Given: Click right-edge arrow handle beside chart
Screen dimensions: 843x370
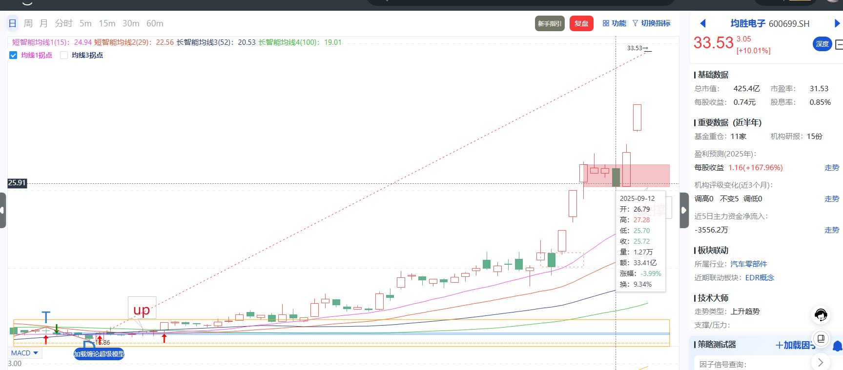Looking at the screenshot, I should (x=684, y=210).
